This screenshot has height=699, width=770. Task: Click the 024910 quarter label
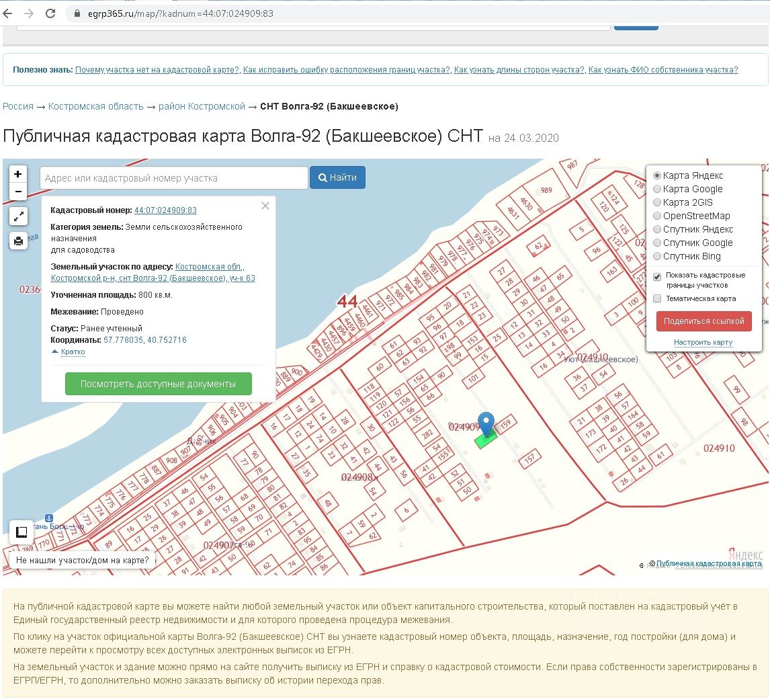719,448
